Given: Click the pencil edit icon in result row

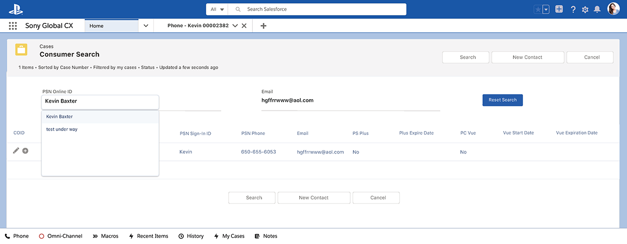Looking at the screenshot, I should [16, 151].
